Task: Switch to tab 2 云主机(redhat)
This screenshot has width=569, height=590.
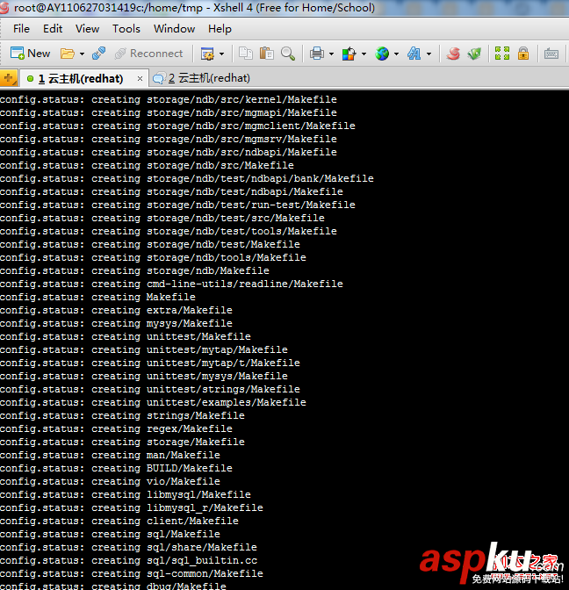Action: click(201, 78)
